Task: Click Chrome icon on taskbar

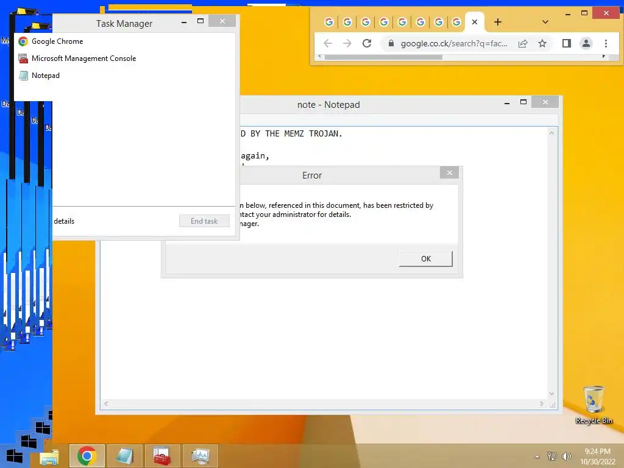Action: coord(87,456)
